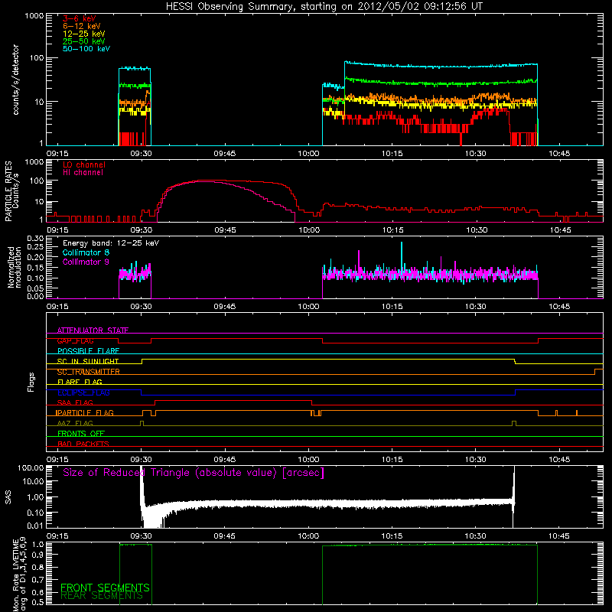This screenshot has width=612, height=612.
Task: Click the 'FLARE_FLAG' label
Action: (x=80, y=382)
